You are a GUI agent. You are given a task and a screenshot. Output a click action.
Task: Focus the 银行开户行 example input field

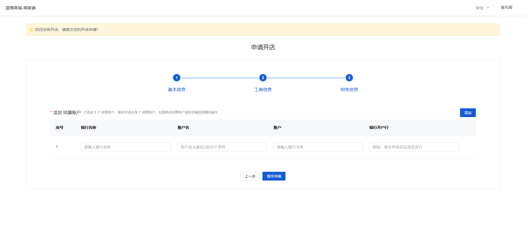(414, 147)
